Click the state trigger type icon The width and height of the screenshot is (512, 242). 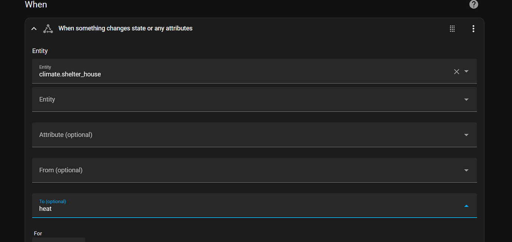48,29
